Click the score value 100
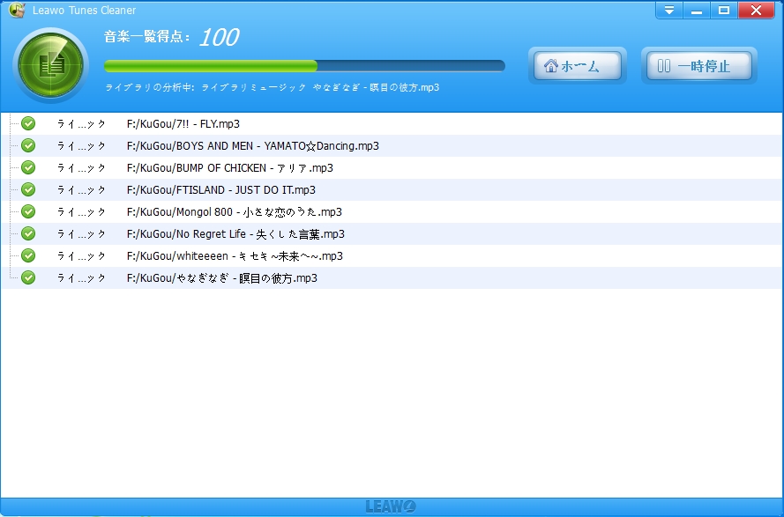 pos(220,37)
